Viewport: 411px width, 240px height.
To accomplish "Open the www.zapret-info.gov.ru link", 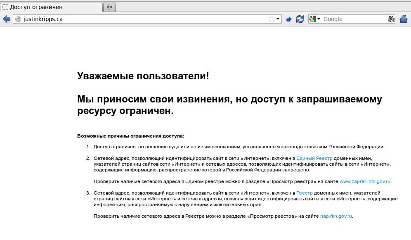I will coord(365,181).
